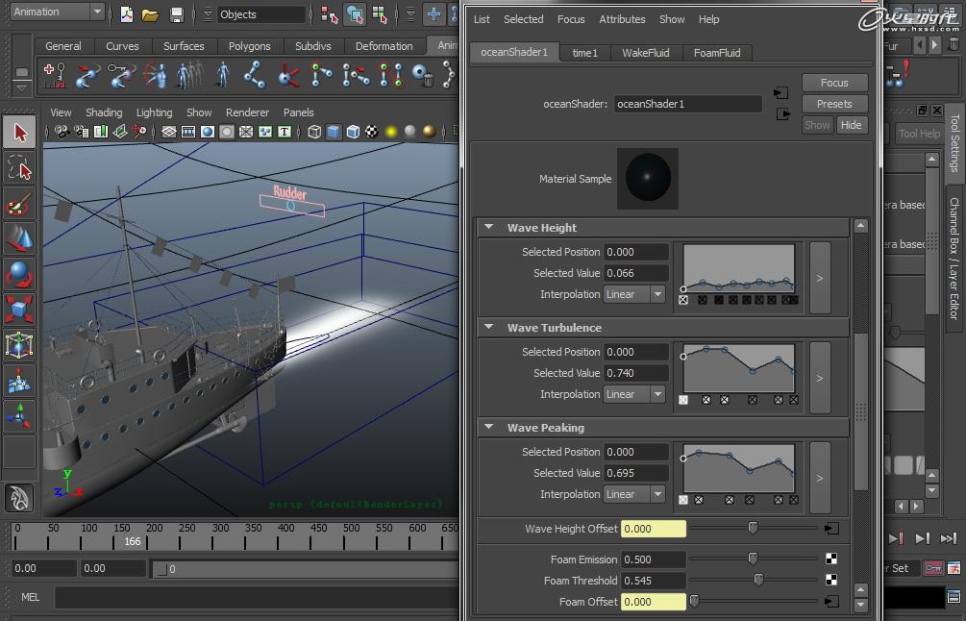Select the arrow Select tool

20,133
